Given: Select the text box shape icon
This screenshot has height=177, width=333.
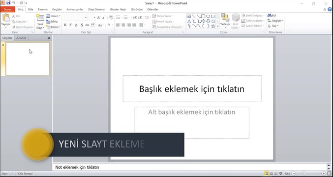Looking at the screenshot, I should (188, 16).
